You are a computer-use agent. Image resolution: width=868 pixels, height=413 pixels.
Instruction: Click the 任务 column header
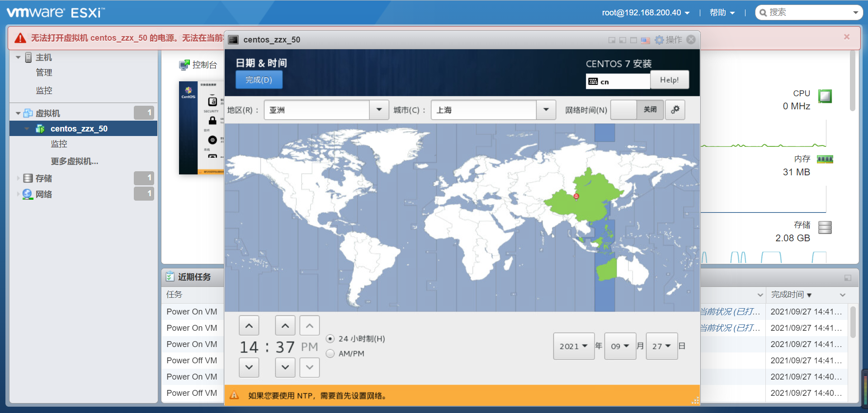click(x=174, y=295)
